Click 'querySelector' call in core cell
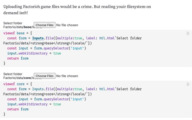Screen dimensions: 192x120 coord(56,99)
